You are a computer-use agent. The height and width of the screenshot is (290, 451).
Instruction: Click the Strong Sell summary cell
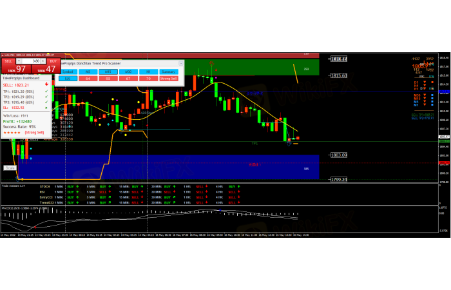[x=169, y=79]
